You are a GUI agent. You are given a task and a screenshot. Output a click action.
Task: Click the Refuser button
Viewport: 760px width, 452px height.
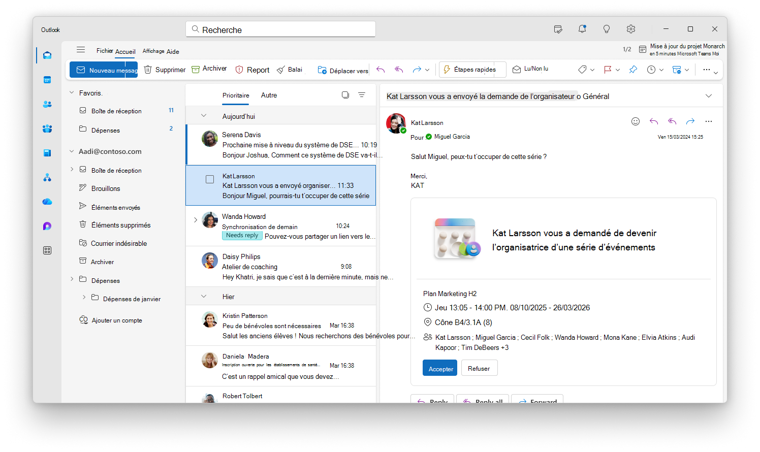(x=479, y=368)
